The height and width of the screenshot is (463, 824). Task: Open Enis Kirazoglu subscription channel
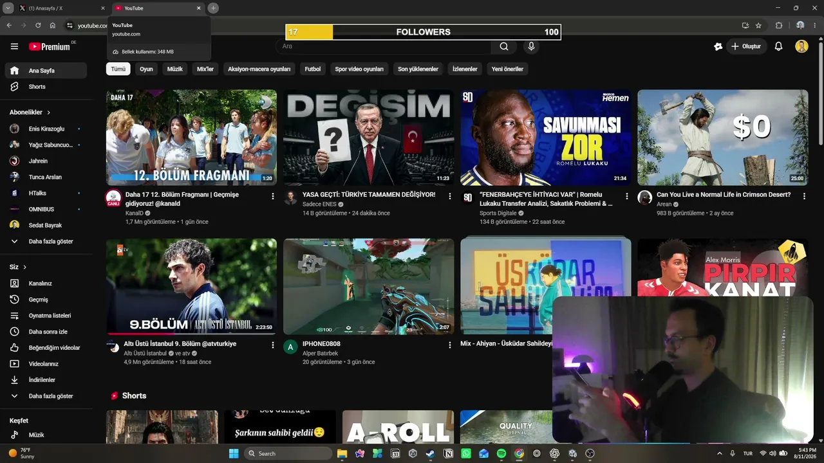click(45, 129)
